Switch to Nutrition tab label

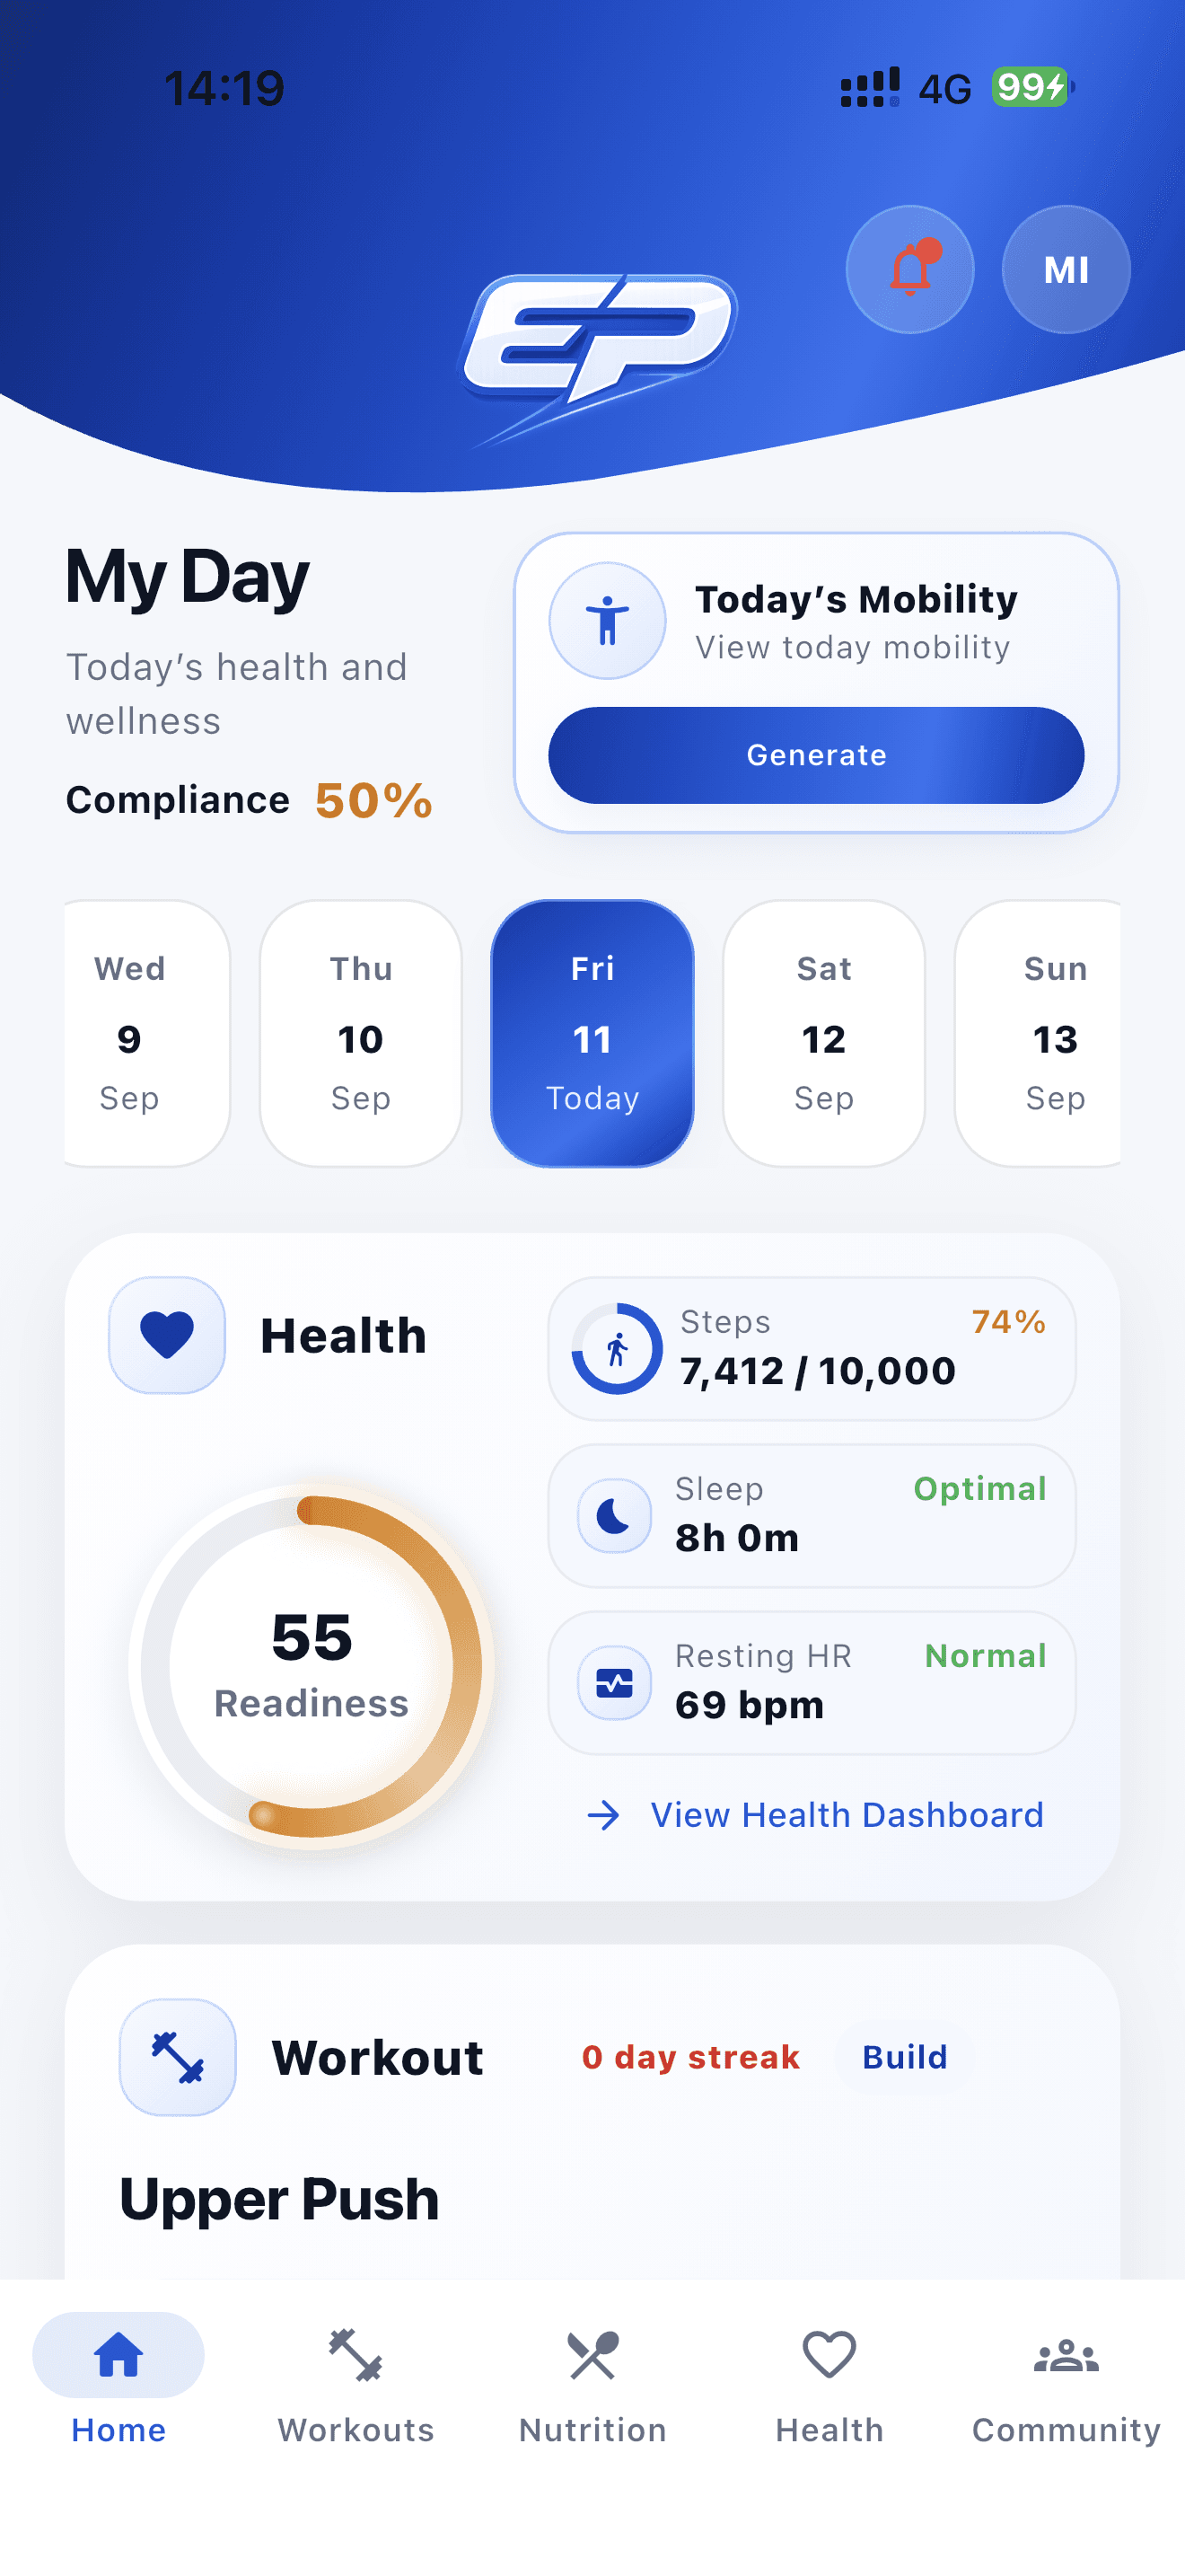point(592,2430)
